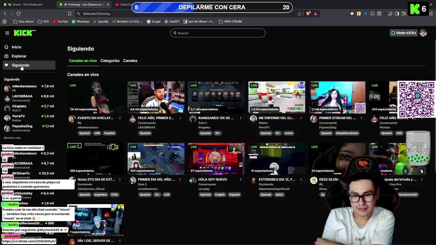Click the anime tag under PerreTV stream
The height and width of the screenshot is (245, 436).
coord(289,133)
